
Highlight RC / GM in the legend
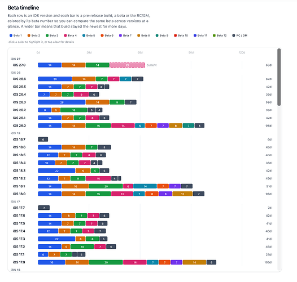pyautogui.click(x=240, y=36)
